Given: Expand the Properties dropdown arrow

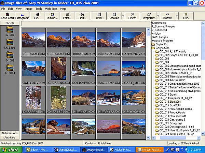Looking at the screenshot, I should (x=158, y=16).
